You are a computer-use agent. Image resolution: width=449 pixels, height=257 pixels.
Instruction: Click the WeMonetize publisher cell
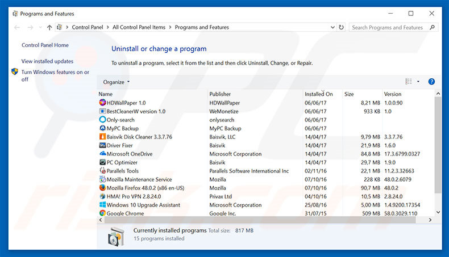tap(223, 111)
